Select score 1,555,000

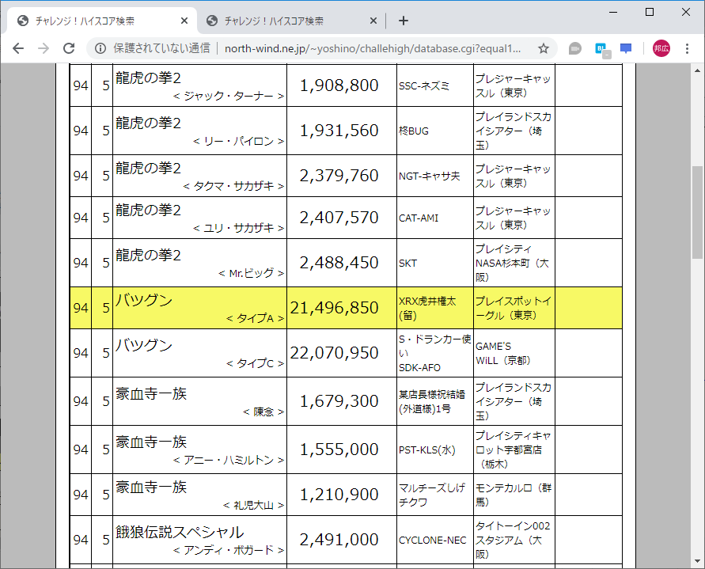(x=339, y=450)
